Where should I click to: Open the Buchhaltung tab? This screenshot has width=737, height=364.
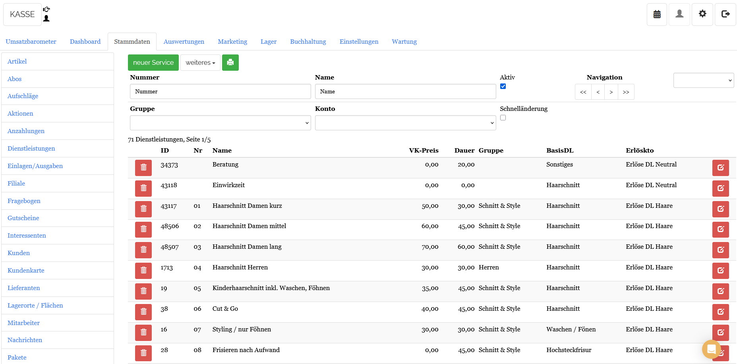pyautogui.click(x=308, y=42)
